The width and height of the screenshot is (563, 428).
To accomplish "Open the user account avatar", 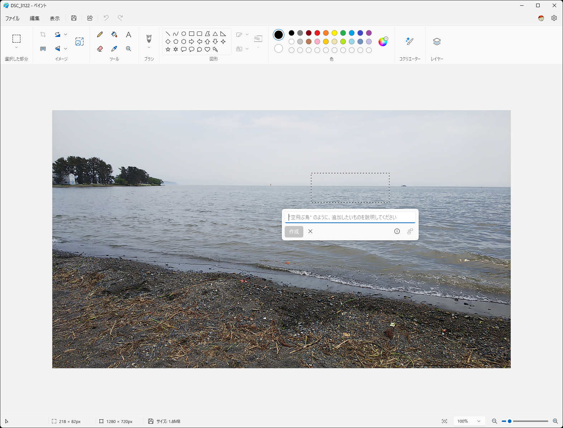I will [541, 18].
